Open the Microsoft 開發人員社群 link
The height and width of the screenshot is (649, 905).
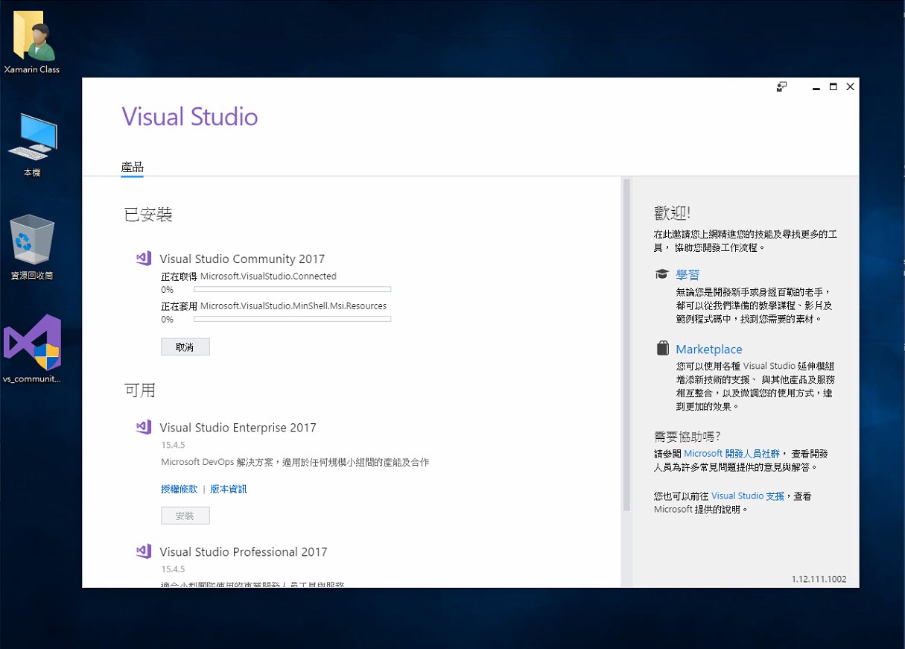point(732,453)
